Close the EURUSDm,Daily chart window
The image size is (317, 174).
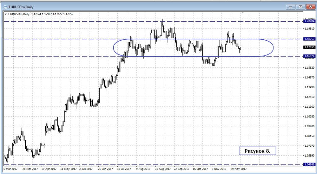pyautogui.click(x=310, y=6)
